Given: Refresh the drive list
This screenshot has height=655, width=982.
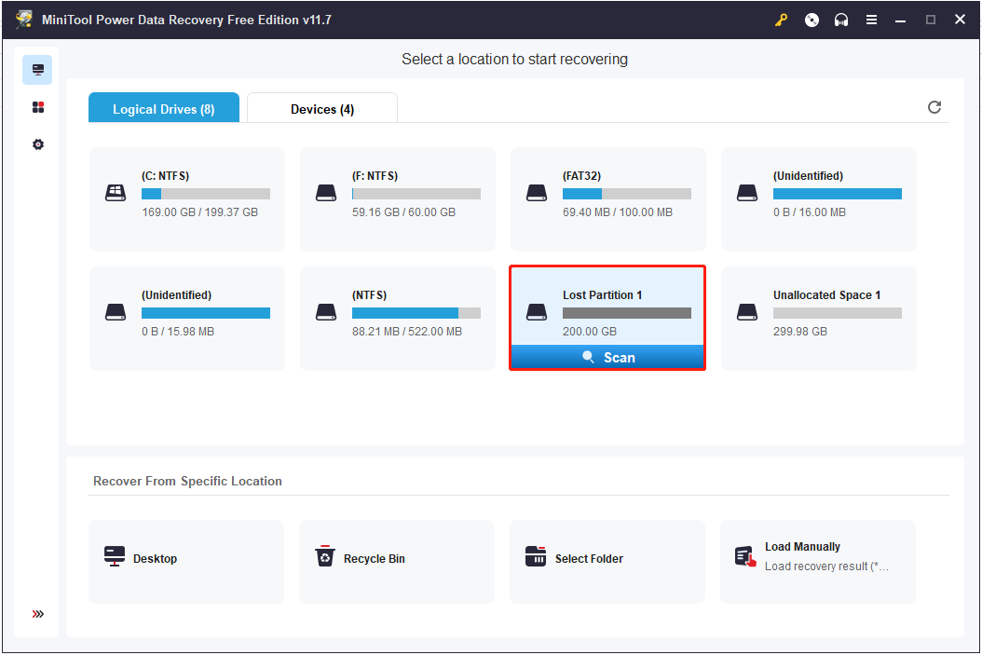Looking at the screenshot, I should [x=934, y=107].
